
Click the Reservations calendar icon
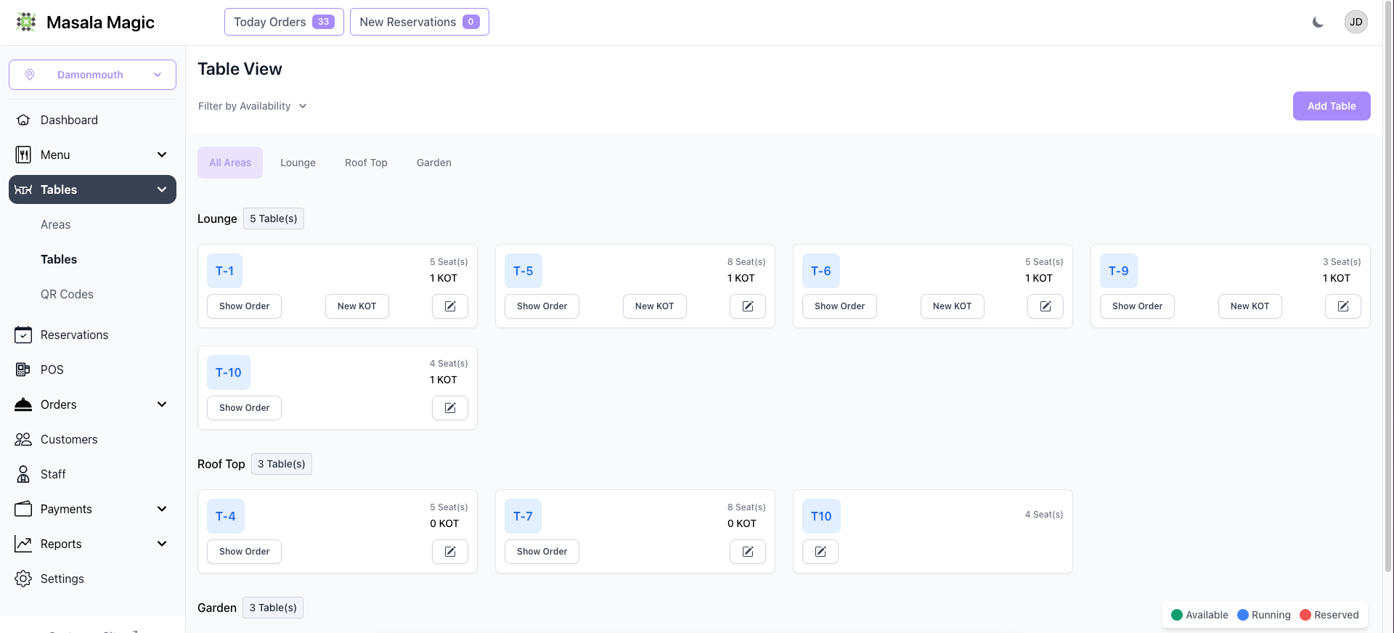[x=23, y=335]
